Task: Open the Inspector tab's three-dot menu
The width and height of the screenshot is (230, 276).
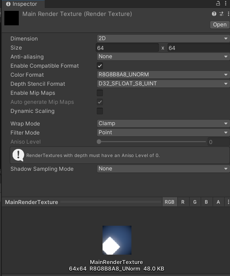Action: tap(226, 4)
